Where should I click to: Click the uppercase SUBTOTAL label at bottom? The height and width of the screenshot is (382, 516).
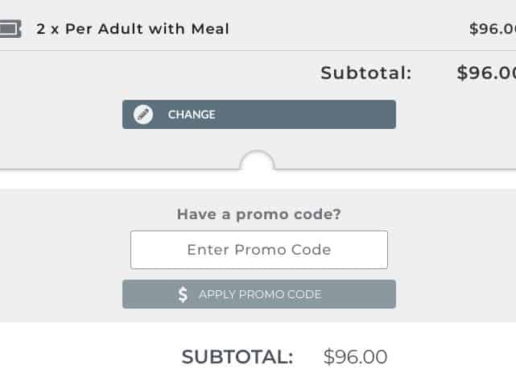(237, 357)
